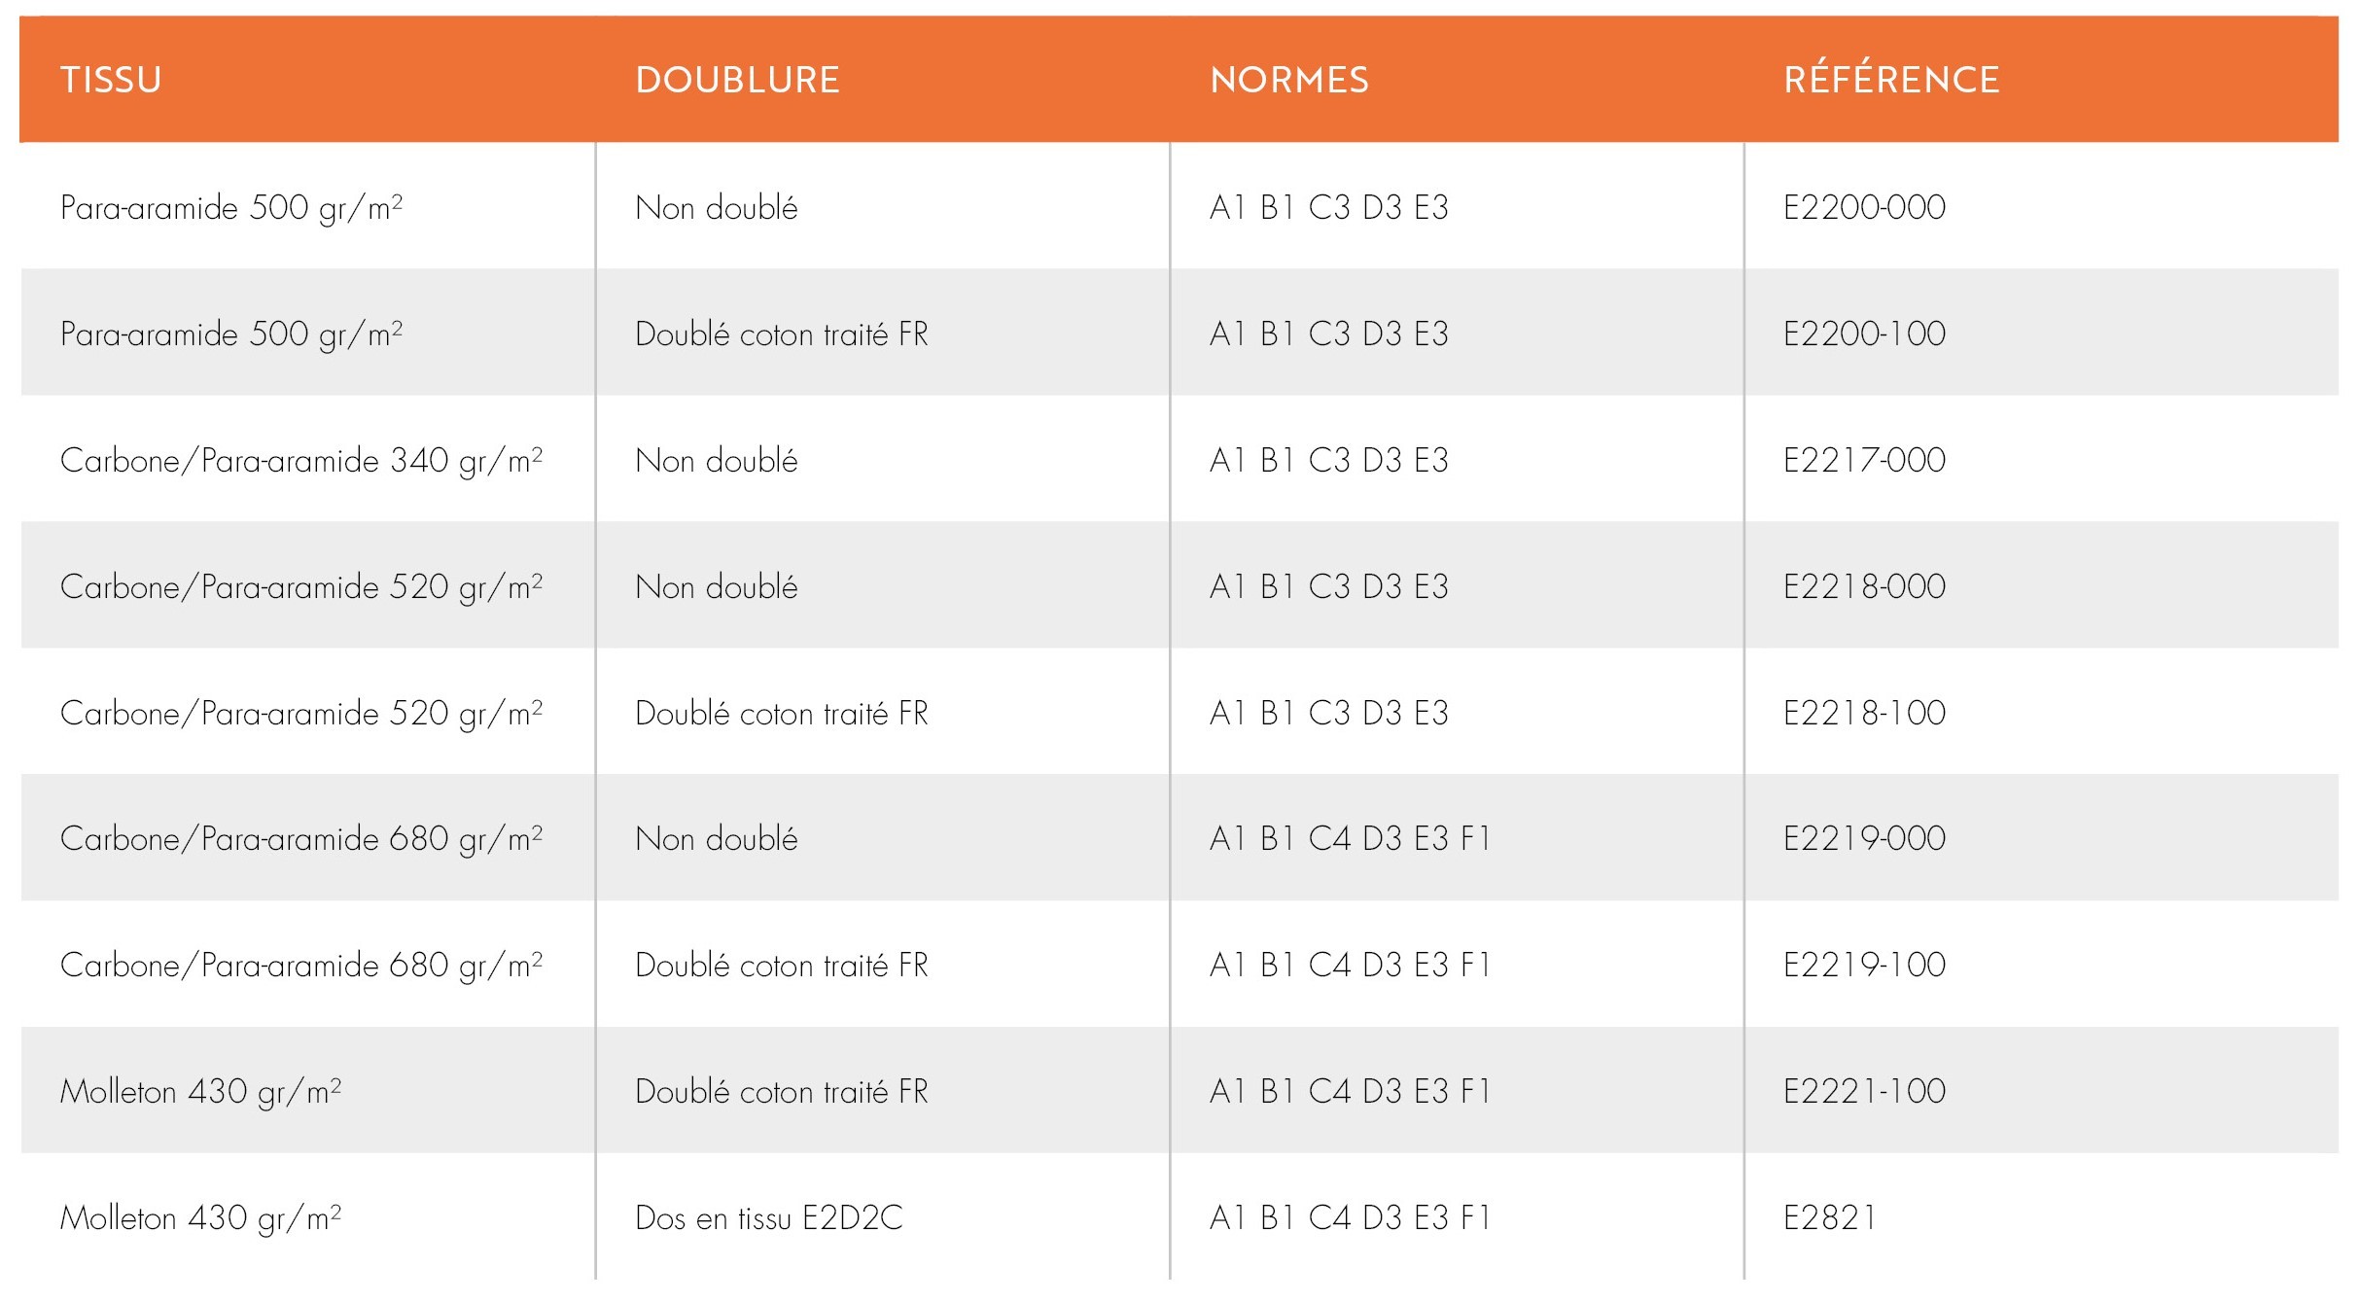Click the NORMES column header
This screenshot has width=2359, height=1302.
pos(1288,80)
